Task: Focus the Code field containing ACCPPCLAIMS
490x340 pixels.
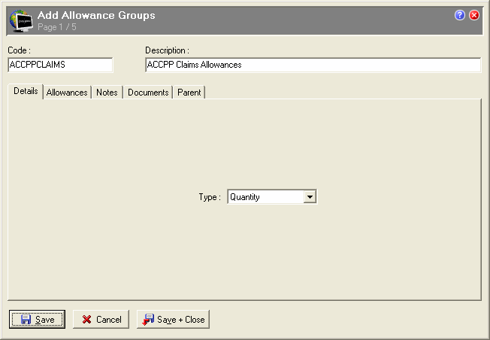Action: point(60,65)
